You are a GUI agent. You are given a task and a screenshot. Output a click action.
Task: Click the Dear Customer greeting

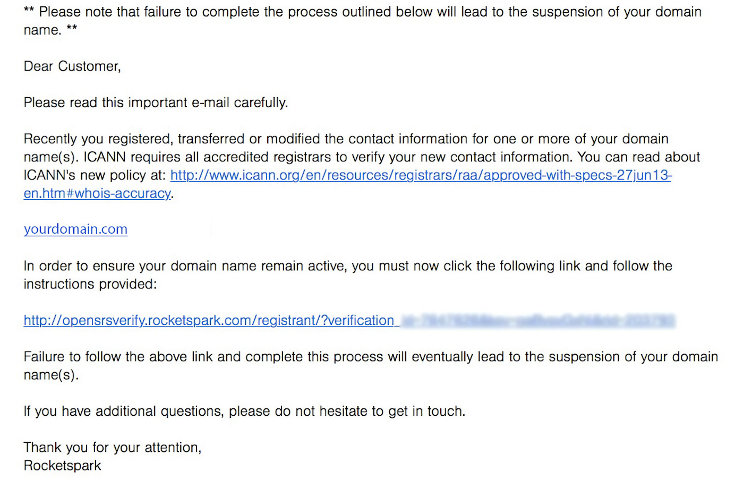(72, 66)
